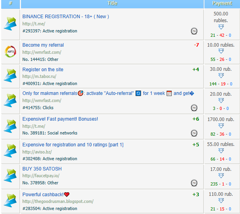
Task: Expand payment triangle under 17.00 rub.
Action: tap(221, 176)
